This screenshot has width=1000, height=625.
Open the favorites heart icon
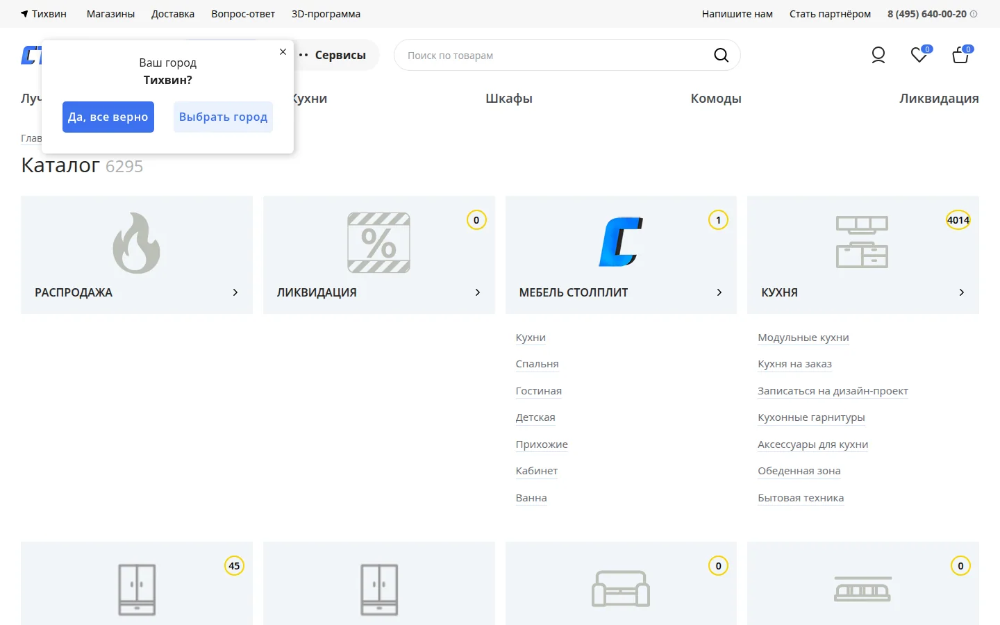pos(919,55)
